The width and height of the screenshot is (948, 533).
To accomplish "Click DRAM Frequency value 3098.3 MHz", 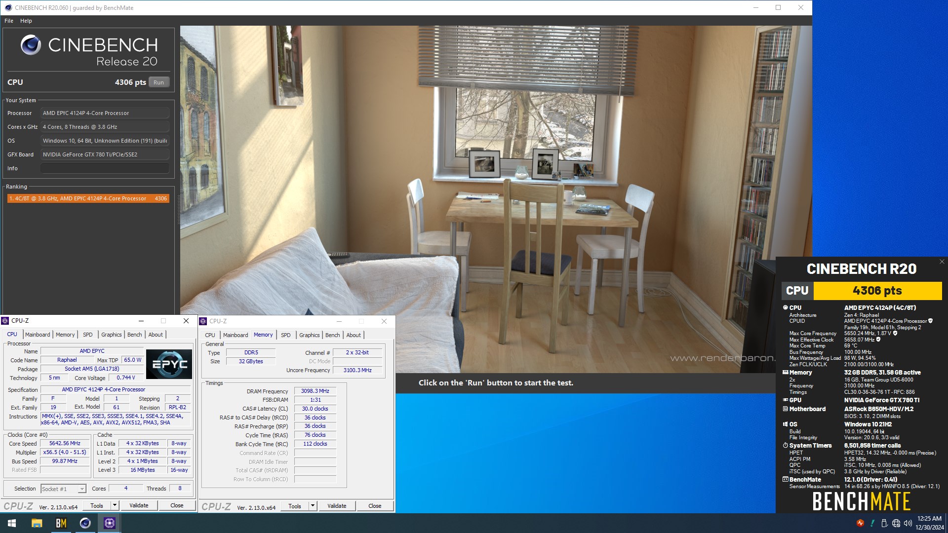I will (315, 391).
